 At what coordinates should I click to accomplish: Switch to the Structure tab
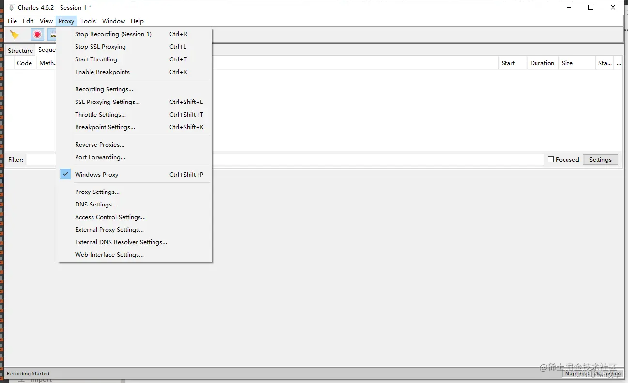pyautogui.click(x=20, y=50)
